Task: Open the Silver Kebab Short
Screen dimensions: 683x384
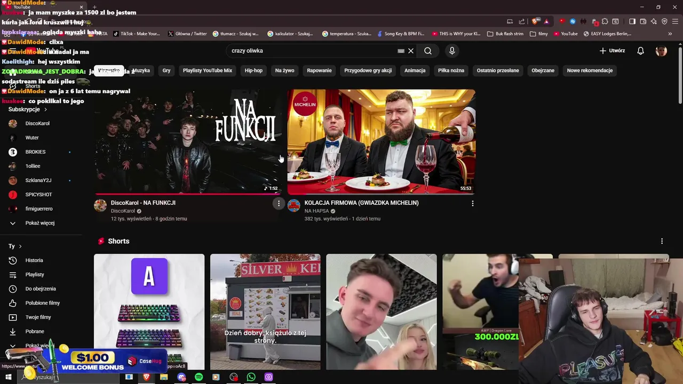Action: [x=265, y=311]
